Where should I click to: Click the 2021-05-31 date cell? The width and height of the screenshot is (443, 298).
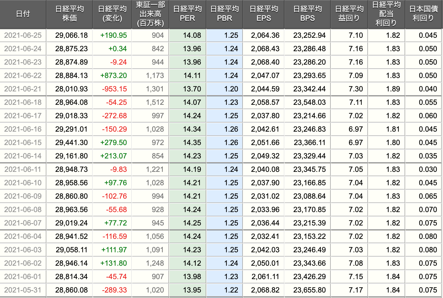(x=23, y=290)
